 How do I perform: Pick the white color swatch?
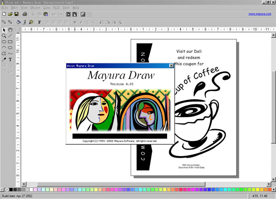pos(31,189)
